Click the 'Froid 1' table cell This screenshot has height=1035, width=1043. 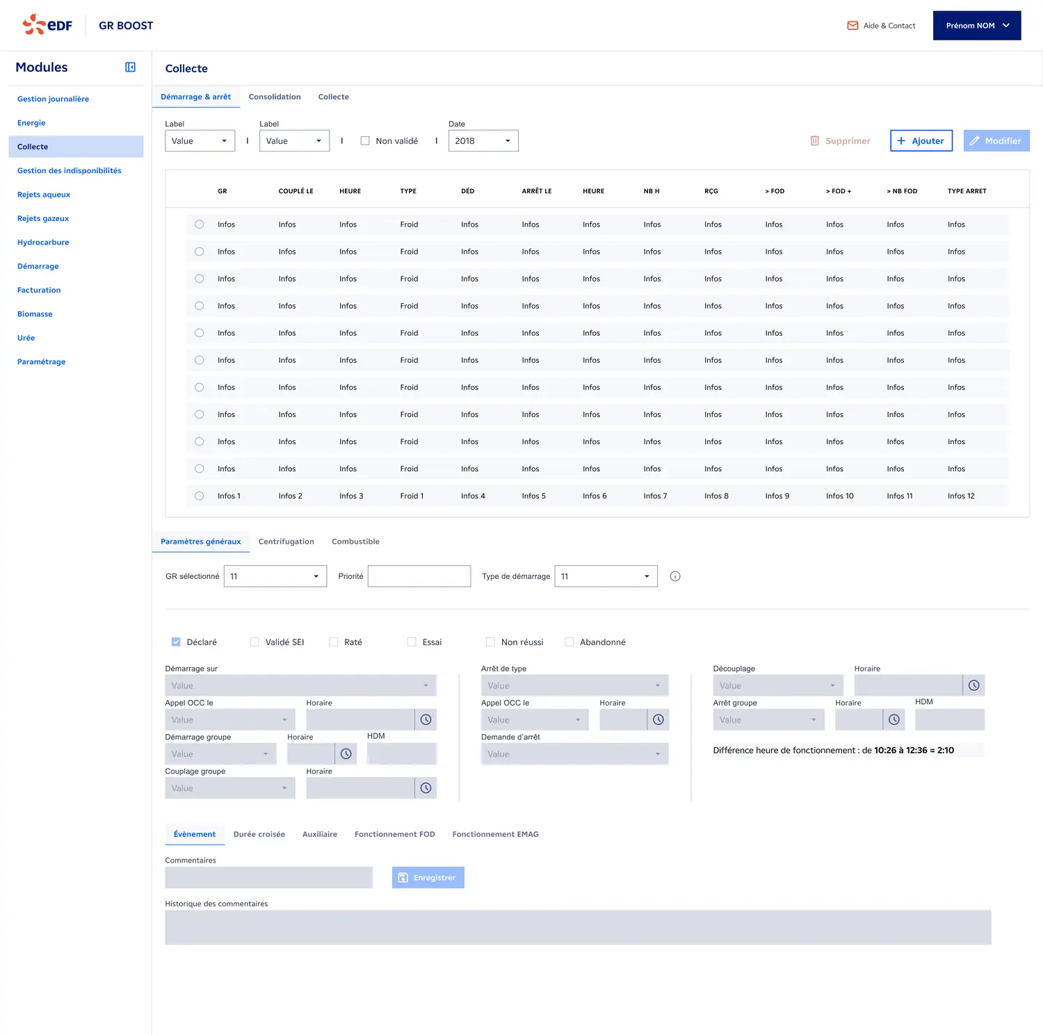click(412, 496)
